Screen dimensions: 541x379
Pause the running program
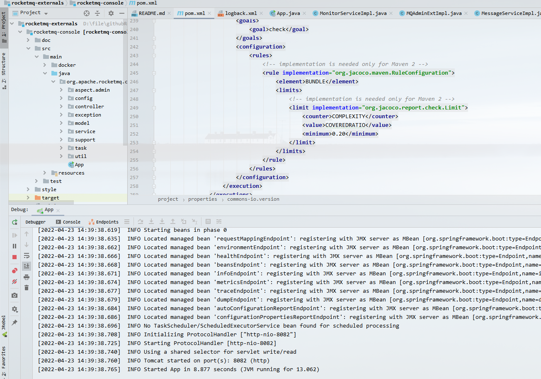(15, 246)
